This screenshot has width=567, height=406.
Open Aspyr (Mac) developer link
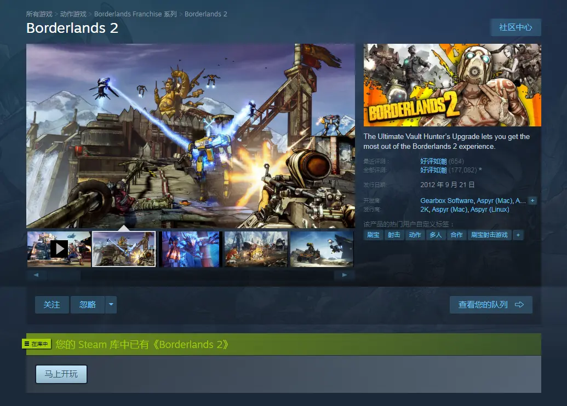pyautogui.click(x=494, y=200)
